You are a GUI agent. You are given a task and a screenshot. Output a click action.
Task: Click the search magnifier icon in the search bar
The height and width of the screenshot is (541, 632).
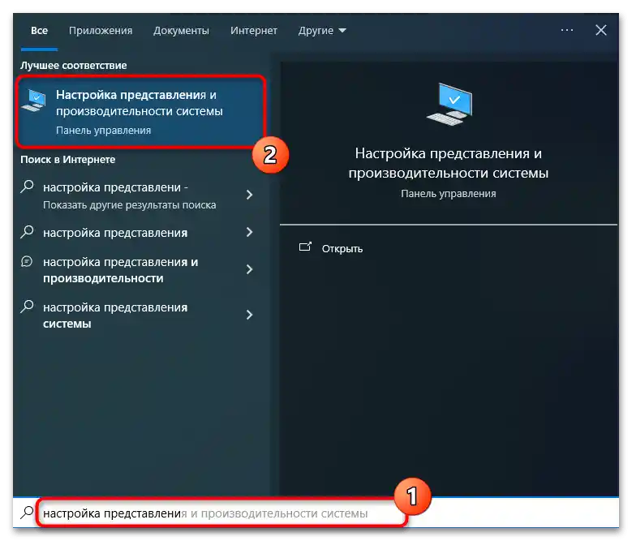pyautogui.click(x=27, y=513)
